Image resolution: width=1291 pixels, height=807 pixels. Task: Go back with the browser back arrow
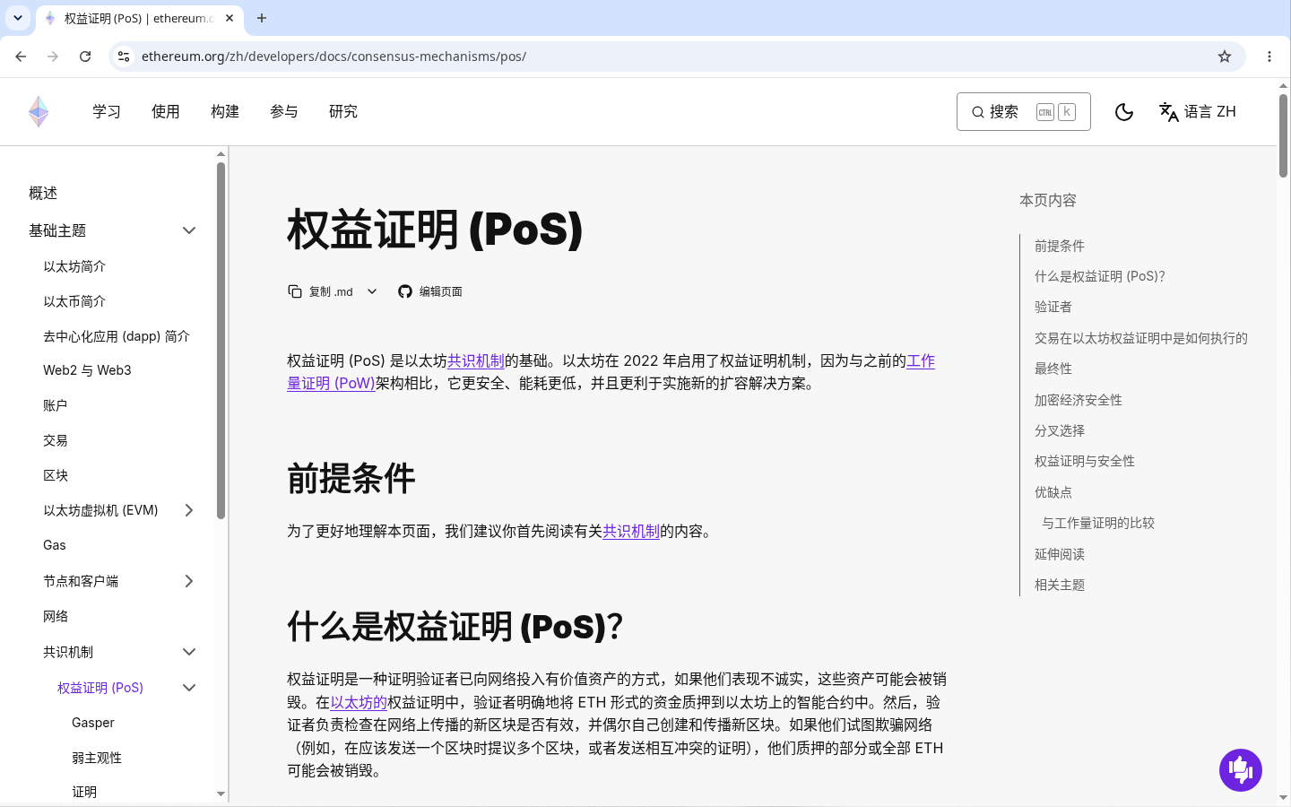pos(21,56)
